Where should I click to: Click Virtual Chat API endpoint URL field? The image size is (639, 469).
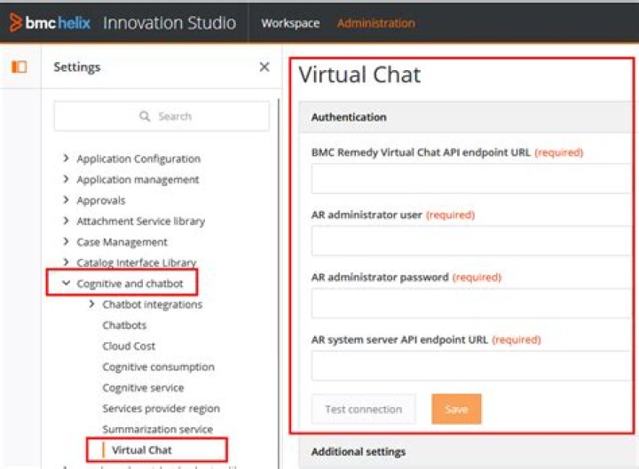click(x=470, y=178)
